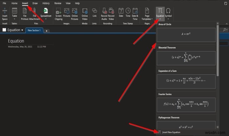Click the search magnifier icon
Screen dimensions: 229x136
(225, 30)
